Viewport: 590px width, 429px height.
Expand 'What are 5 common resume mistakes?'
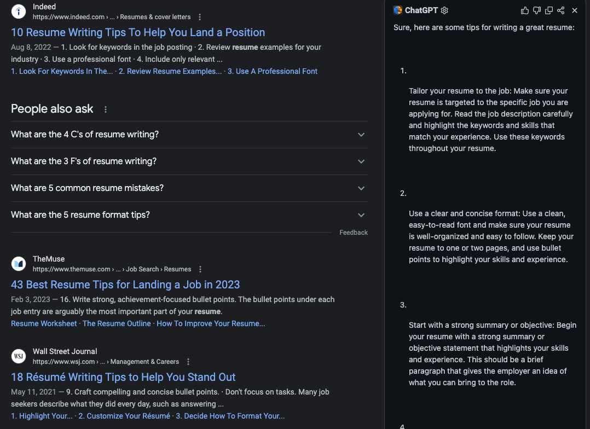click(189, 188)
